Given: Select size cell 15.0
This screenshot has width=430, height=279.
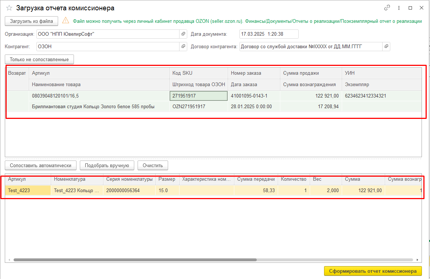Looking at the screenshot, I should coord(167,190).
